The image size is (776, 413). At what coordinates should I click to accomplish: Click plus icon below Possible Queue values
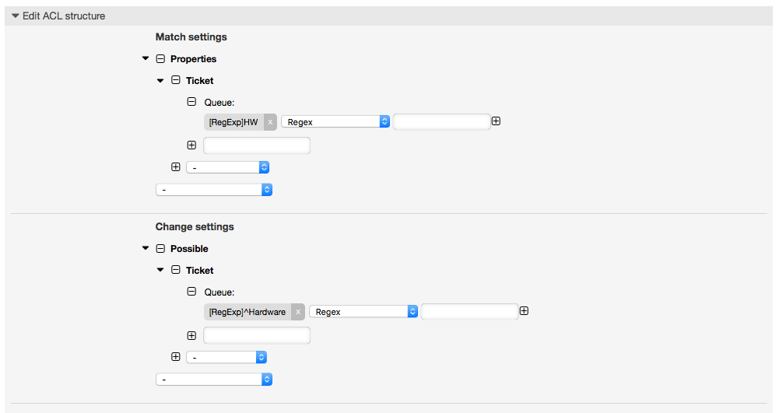[191, 336]
